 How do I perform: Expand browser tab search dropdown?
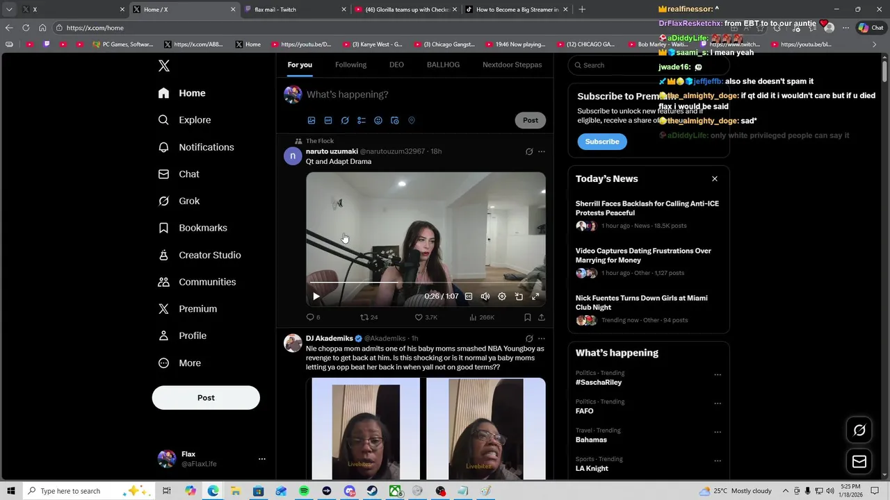click(9, 10)
